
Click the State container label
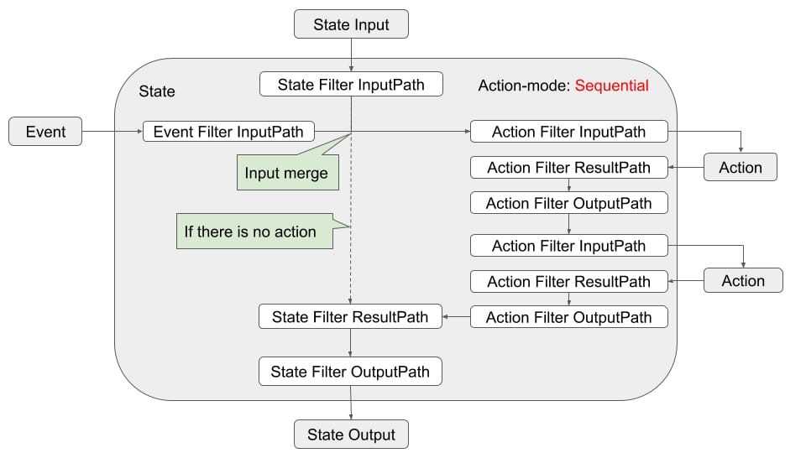(157, 91)
